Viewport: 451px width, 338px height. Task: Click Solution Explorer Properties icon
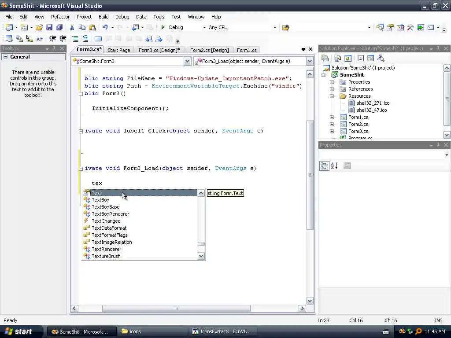click(325, 58)
